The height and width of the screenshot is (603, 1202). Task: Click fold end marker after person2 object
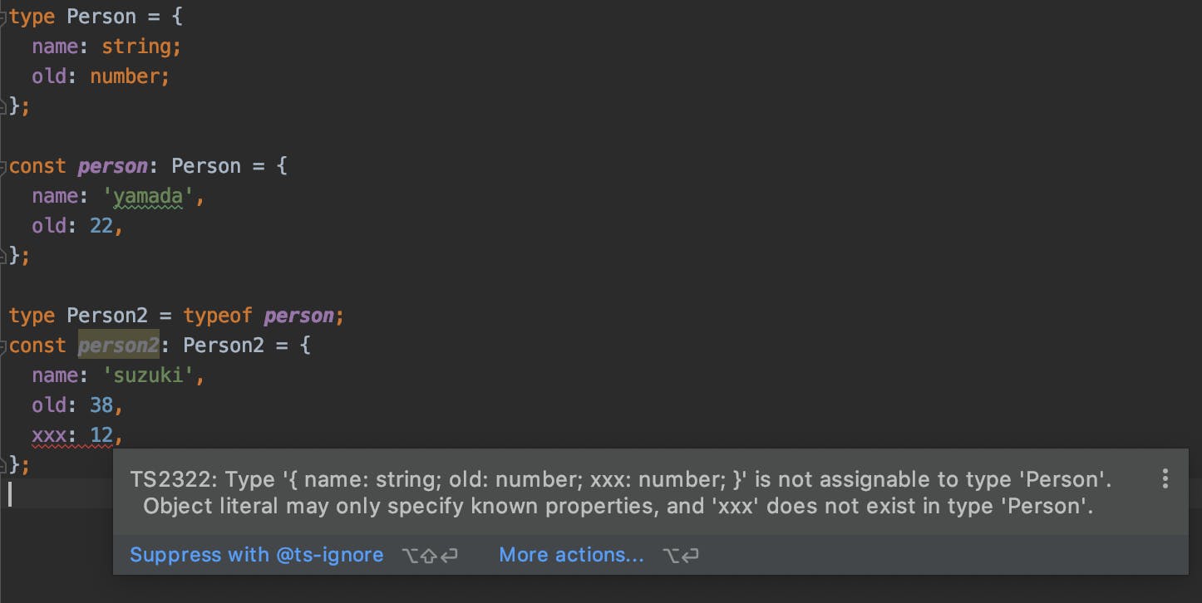(4, 464)
